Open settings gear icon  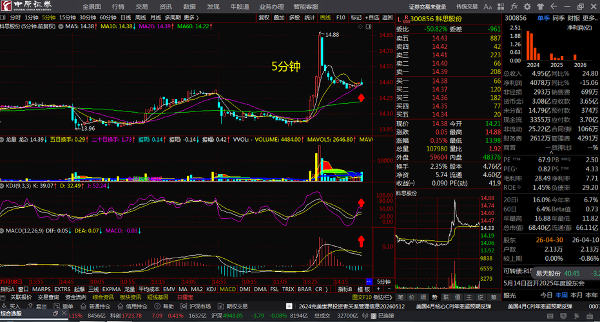(527, 6)
